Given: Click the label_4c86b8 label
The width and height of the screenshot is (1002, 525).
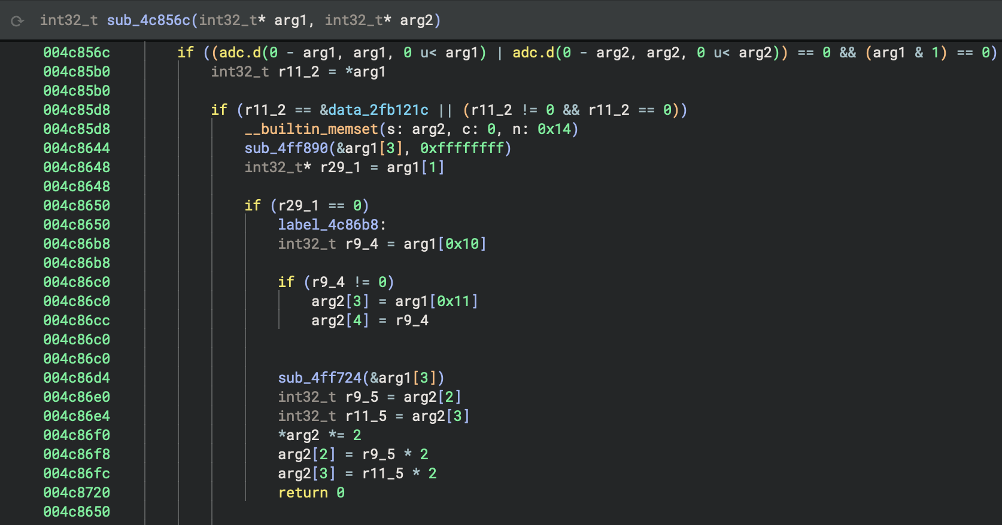Looking at the screenshot, I should point(328,225).
